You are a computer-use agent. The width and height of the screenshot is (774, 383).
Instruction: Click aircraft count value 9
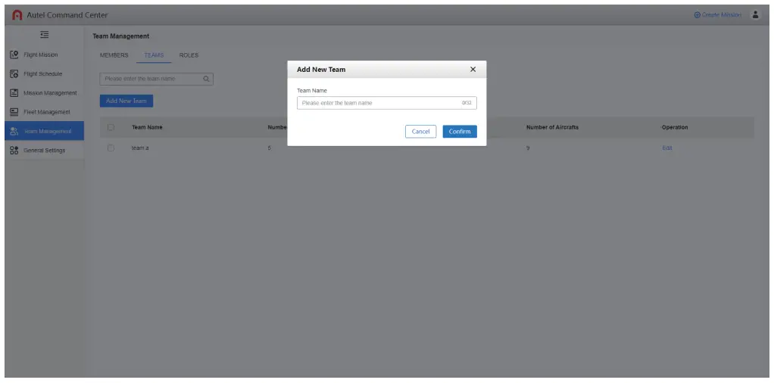coord(528,148)
